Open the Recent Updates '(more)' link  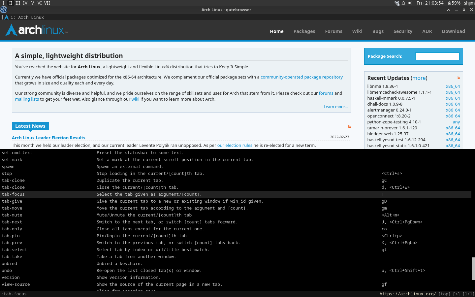[x=419, y=78]
